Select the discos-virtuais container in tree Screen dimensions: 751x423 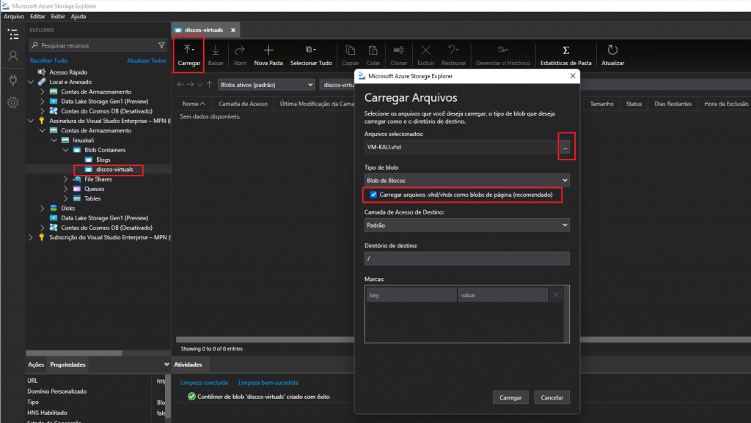[x=114, y=170]
